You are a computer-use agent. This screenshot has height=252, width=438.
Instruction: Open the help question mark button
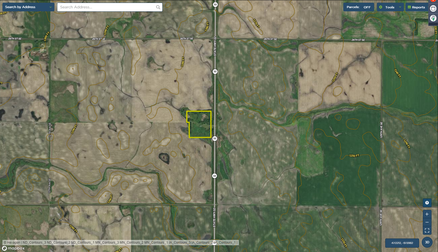[427, 203]
